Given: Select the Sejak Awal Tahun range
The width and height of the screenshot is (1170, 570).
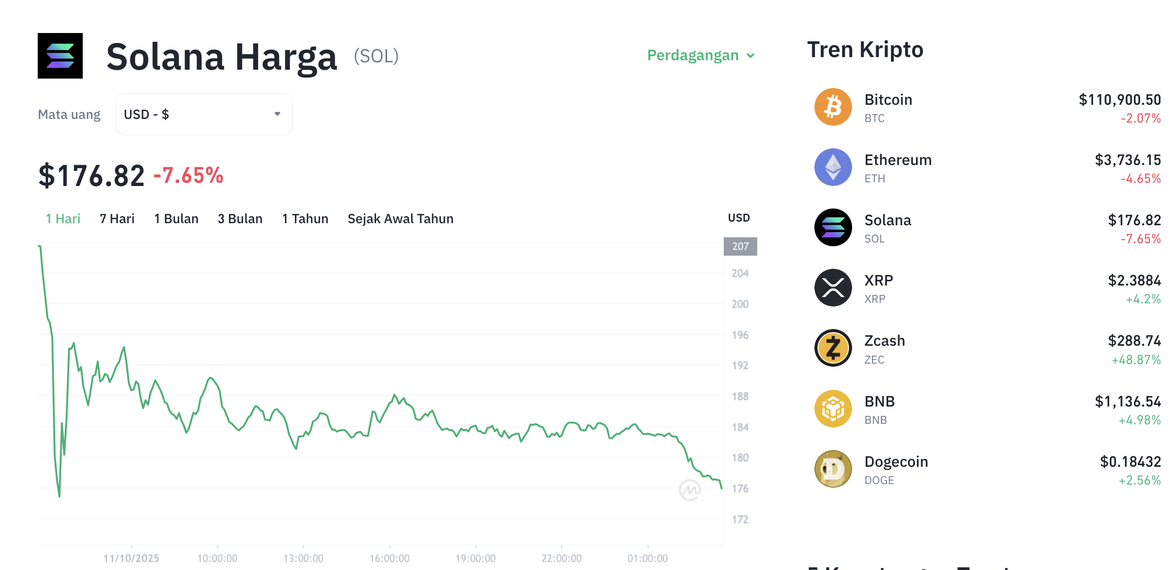Looking at the screenshot, I should pyautogui.click(x=400, y=219).
